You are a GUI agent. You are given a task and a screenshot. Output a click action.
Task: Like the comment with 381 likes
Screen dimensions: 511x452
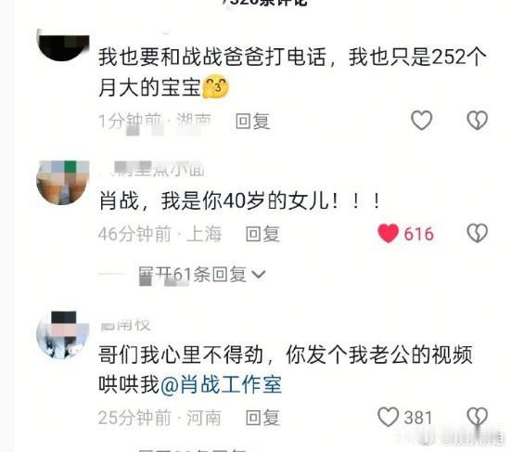click(388, 417)
